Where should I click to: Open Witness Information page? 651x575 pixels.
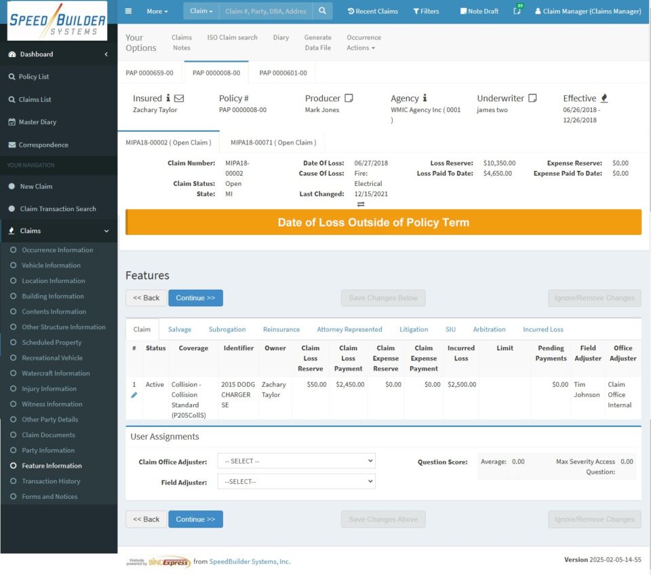[x=52, y=404]
